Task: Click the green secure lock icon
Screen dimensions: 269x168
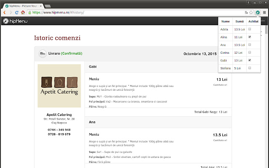Action: (x=30, y=13)
